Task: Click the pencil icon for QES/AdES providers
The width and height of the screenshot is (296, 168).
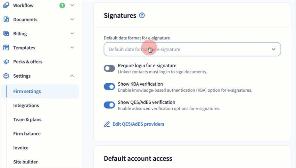Action: (x=107, y=124)
